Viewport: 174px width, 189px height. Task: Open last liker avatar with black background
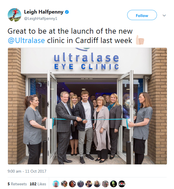click(122, 184)
